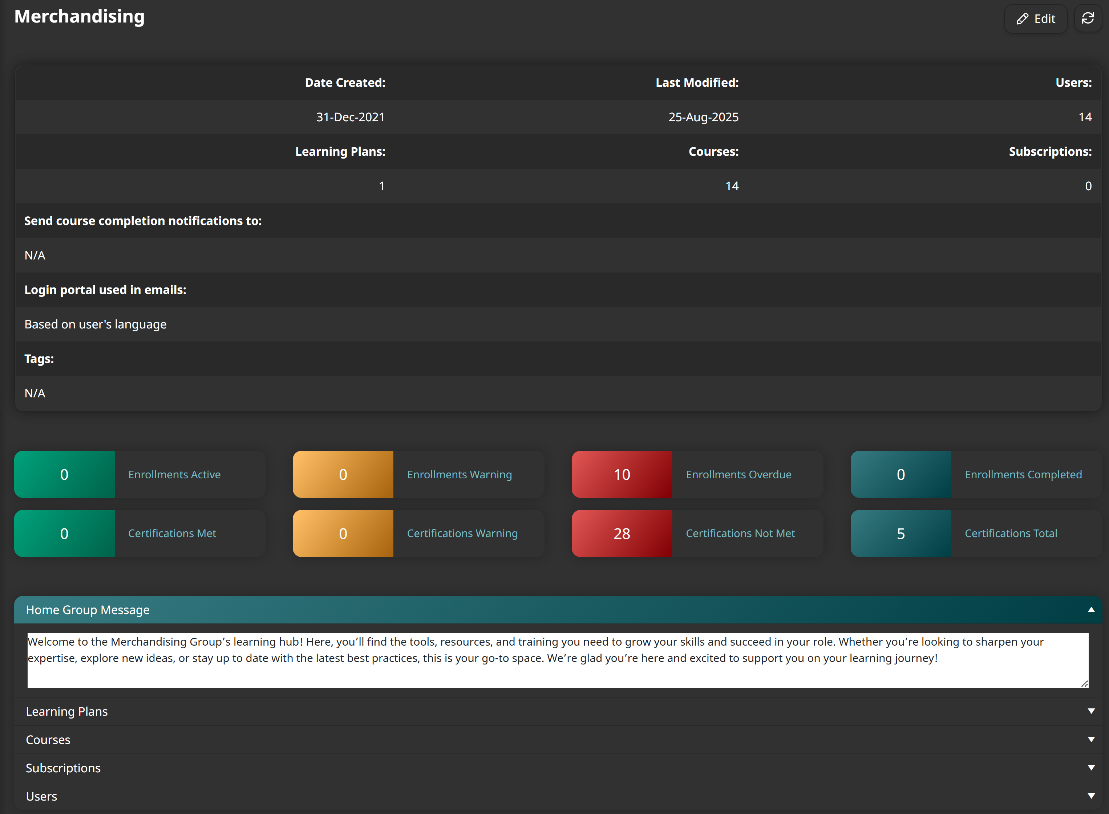The height and width of the screenshot is (814, 1109).
Task: Click the Date Created: header
Action: click(345, 82)
